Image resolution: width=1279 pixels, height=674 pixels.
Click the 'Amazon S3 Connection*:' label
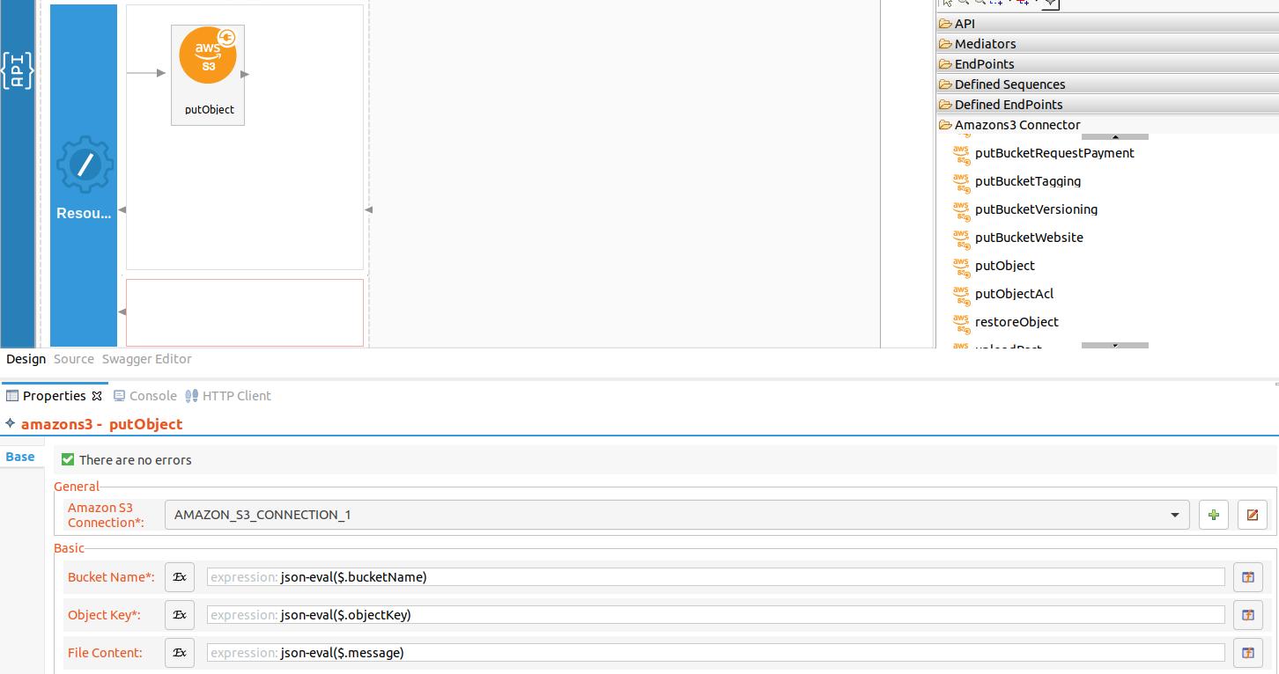click(x=106, y=515)
